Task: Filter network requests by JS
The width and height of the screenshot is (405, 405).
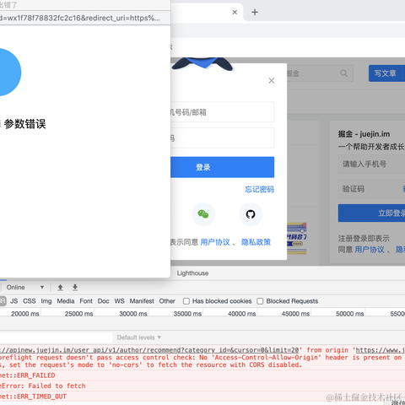Action: pos(14,301)
